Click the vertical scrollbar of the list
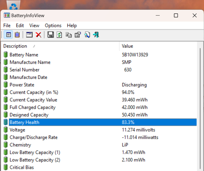204x171 pixels. (200, 109)
